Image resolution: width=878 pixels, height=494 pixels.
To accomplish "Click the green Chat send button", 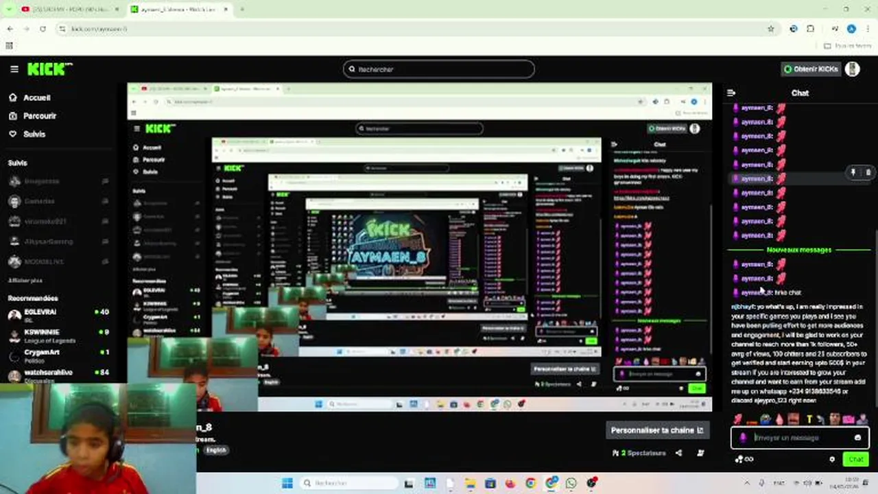I will [856, 459].
